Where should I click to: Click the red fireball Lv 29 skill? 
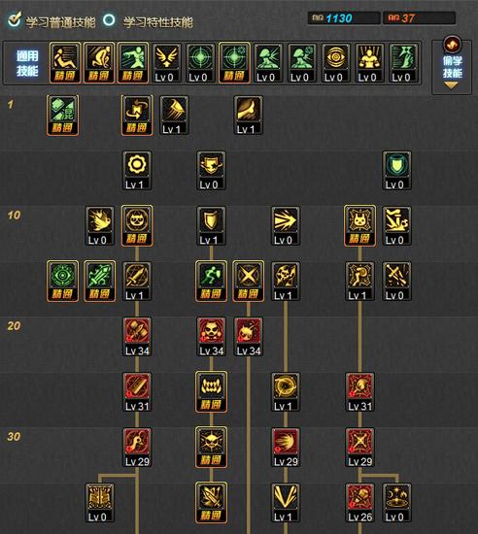click(x=286, y=448)
